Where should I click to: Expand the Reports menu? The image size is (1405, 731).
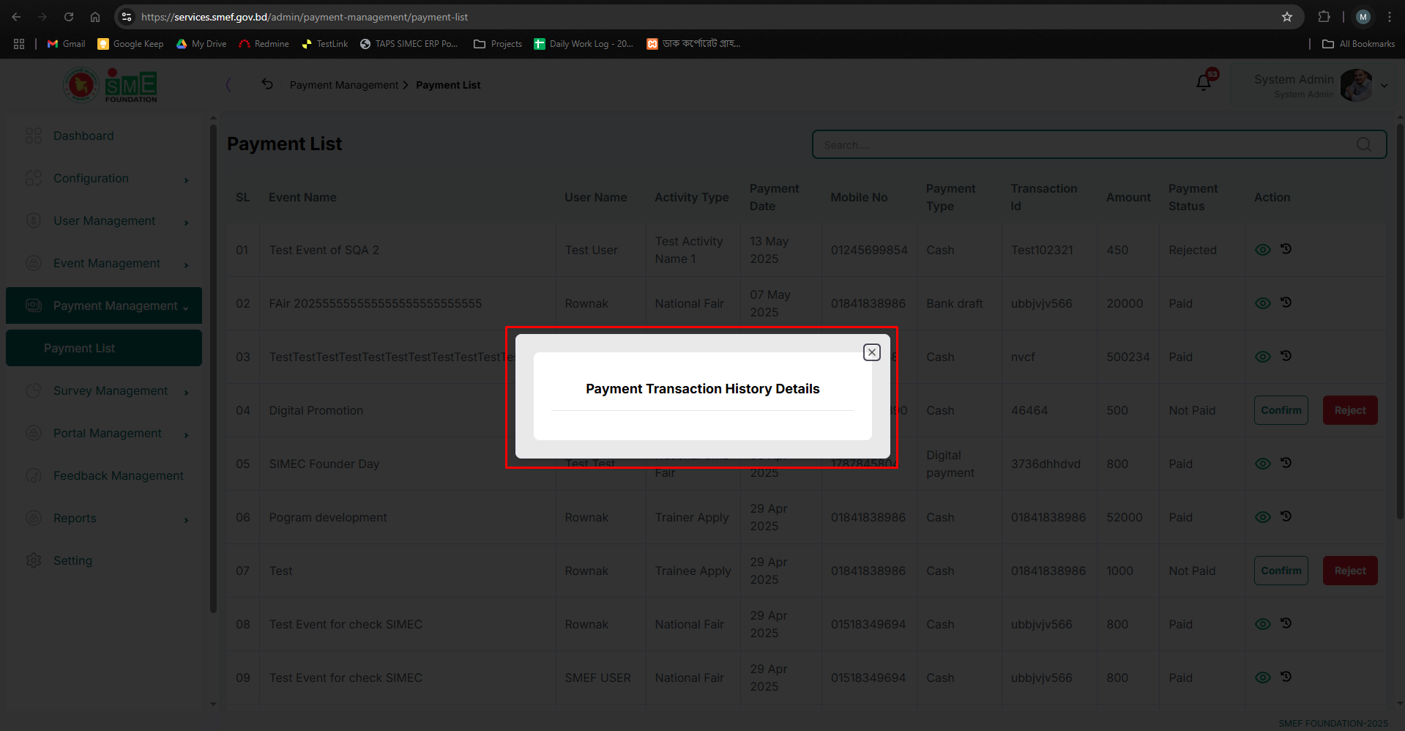coord(104,518)
